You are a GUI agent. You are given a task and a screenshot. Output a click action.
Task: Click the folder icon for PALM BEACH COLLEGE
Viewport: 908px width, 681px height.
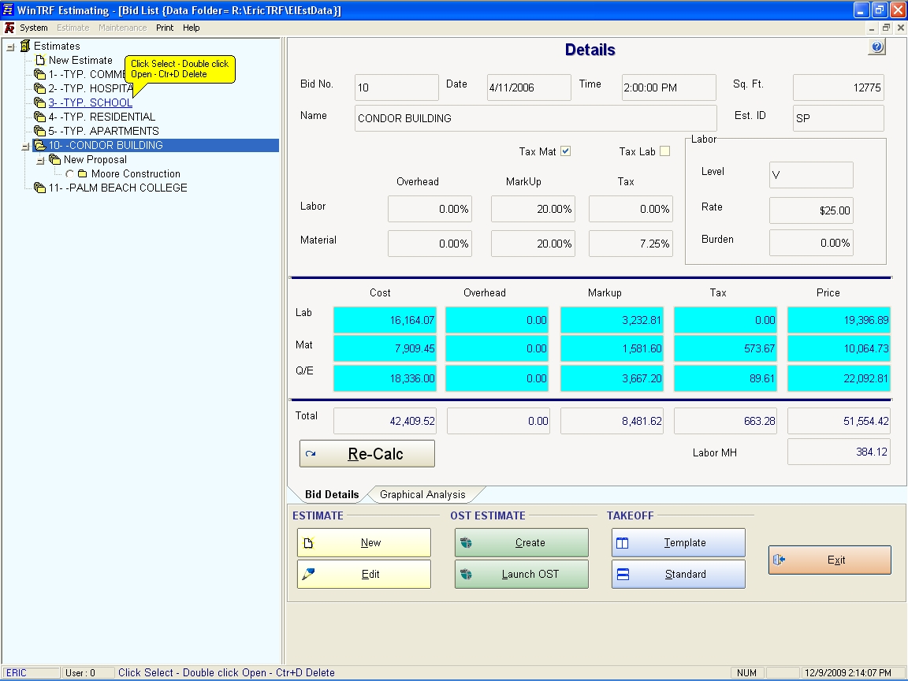[39, 188]
